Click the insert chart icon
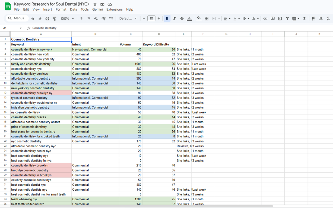 [280, 19]
